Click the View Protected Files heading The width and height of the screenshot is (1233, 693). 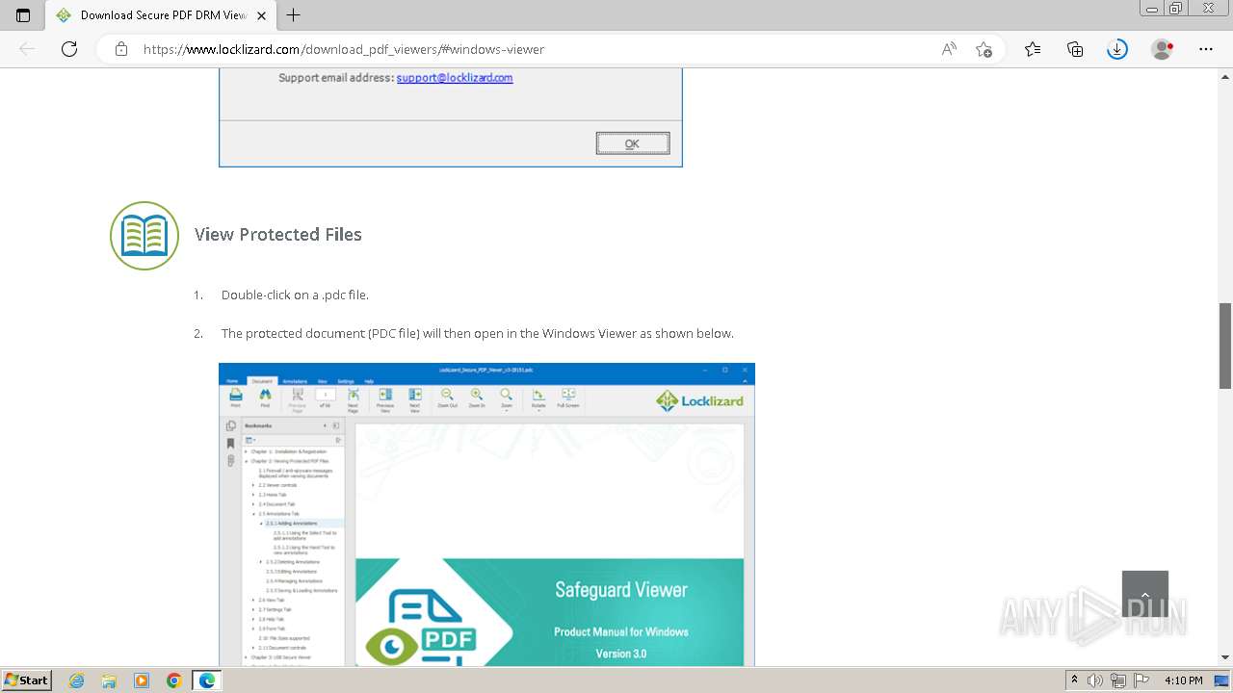pos(278,235)
